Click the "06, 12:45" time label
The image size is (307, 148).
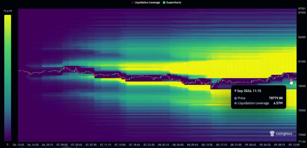tap(18, 144)
